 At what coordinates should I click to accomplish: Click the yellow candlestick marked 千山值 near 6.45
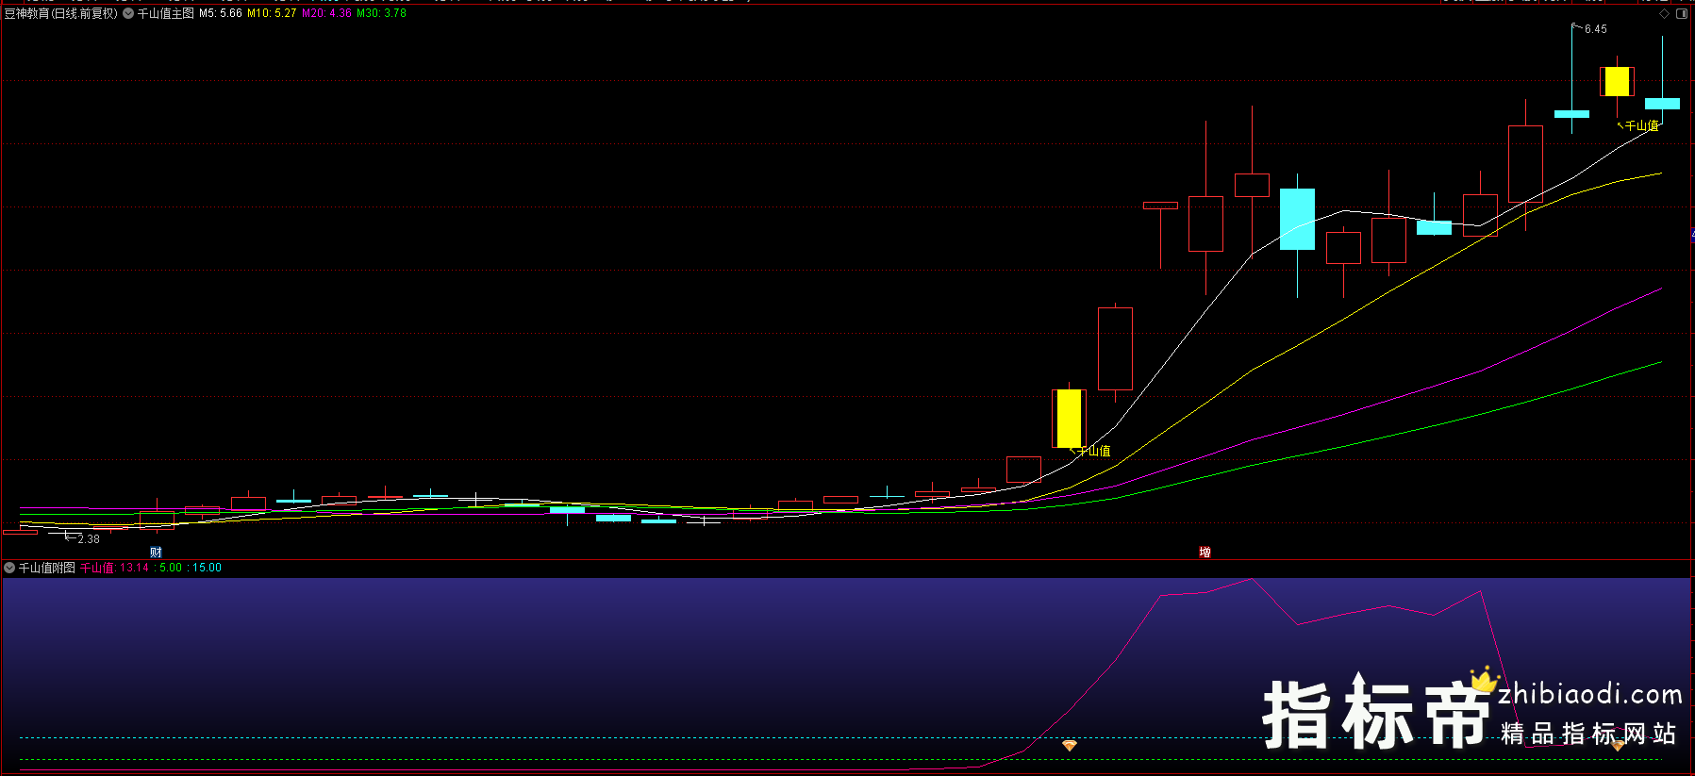point(1617,82)
